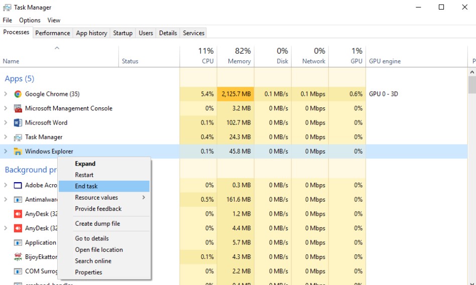Click the vertical scrollbar thumb
The width and height of the screenshot is (476, 285).
472,85
